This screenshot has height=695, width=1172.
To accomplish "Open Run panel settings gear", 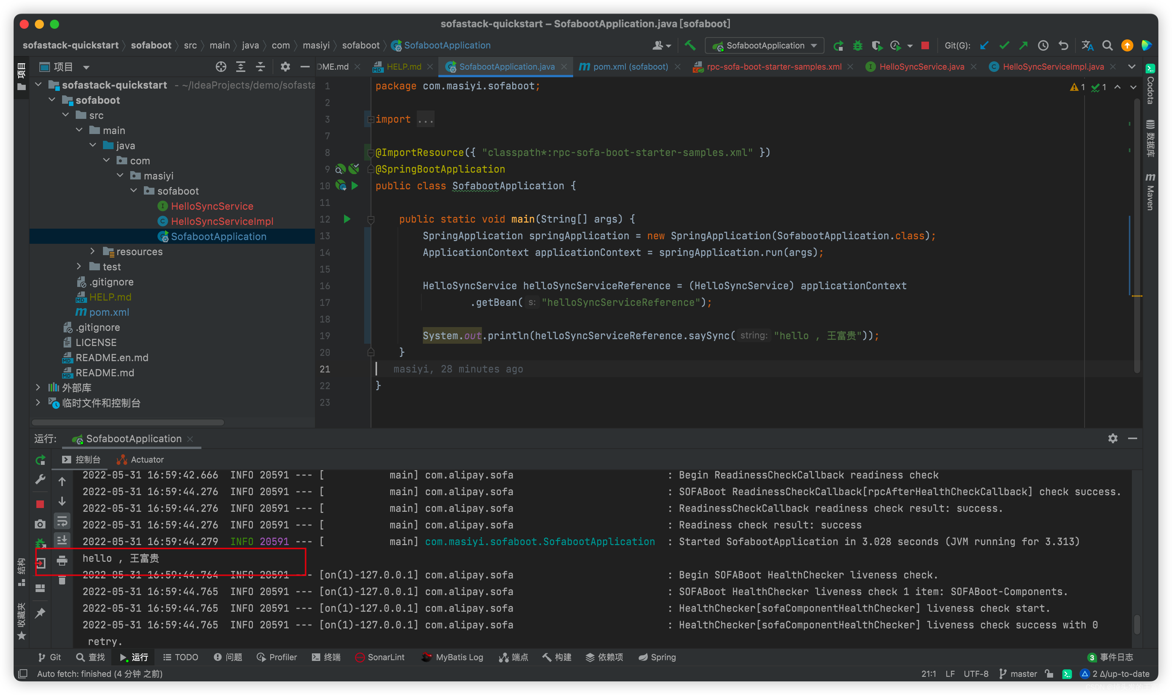I will pos(1113,438).
